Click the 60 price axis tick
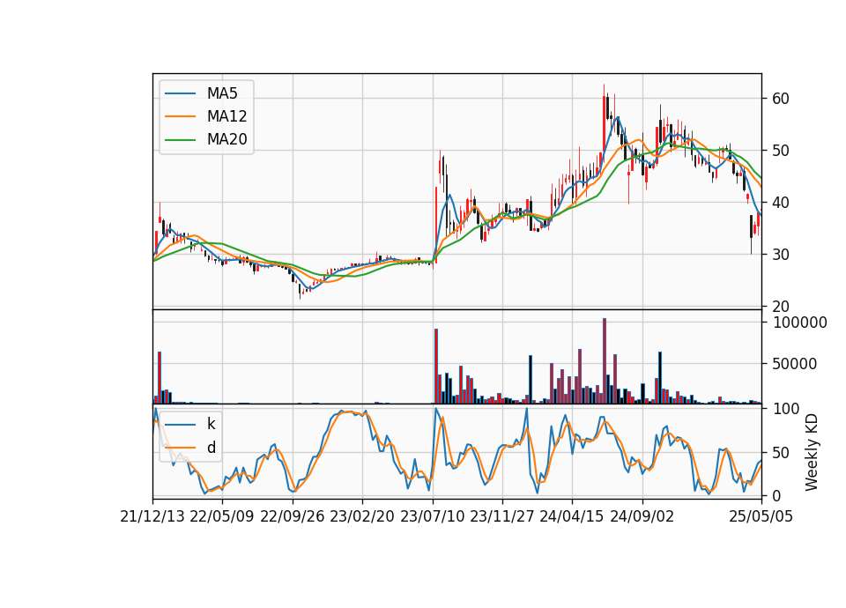 coord(780,99)
